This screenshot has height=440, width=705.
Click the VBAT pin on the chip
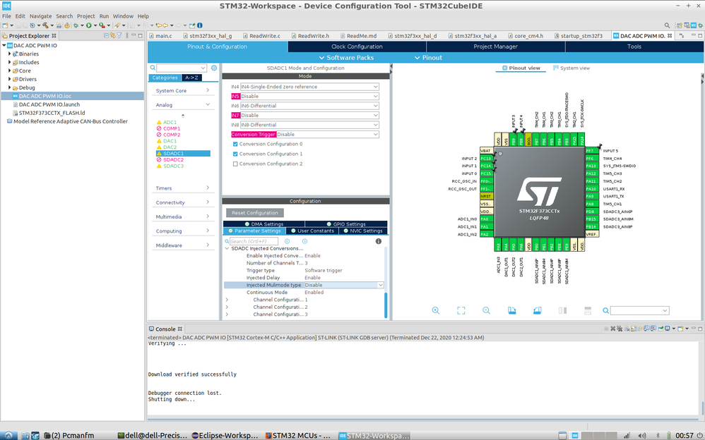[x=486, y=151]
